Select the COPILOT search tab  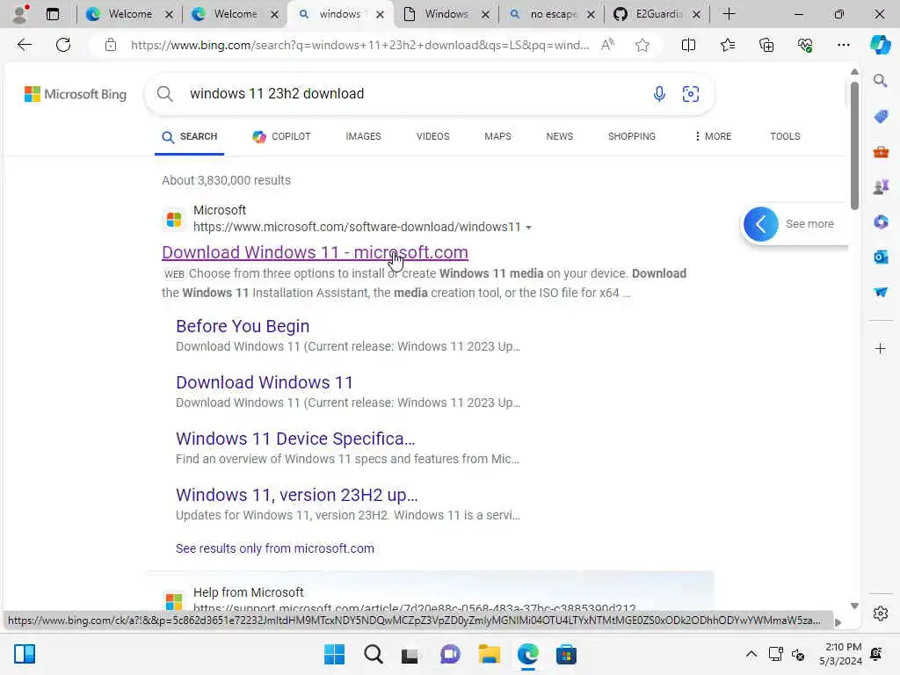[x=281, y=136]
